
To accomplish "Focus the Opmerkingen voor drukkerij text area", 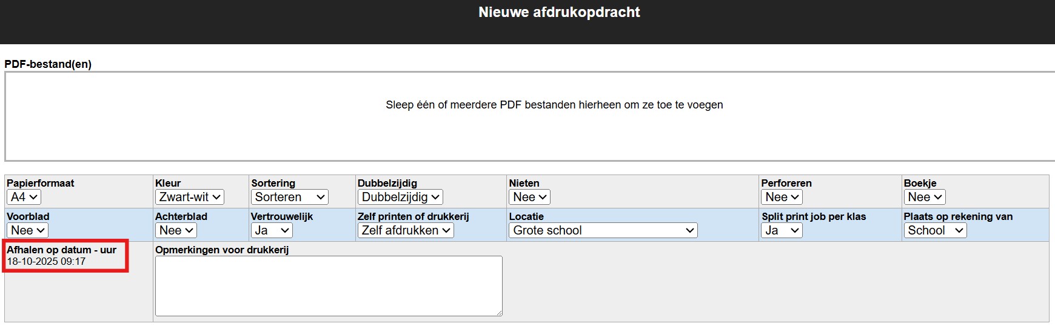I will 329,285.
